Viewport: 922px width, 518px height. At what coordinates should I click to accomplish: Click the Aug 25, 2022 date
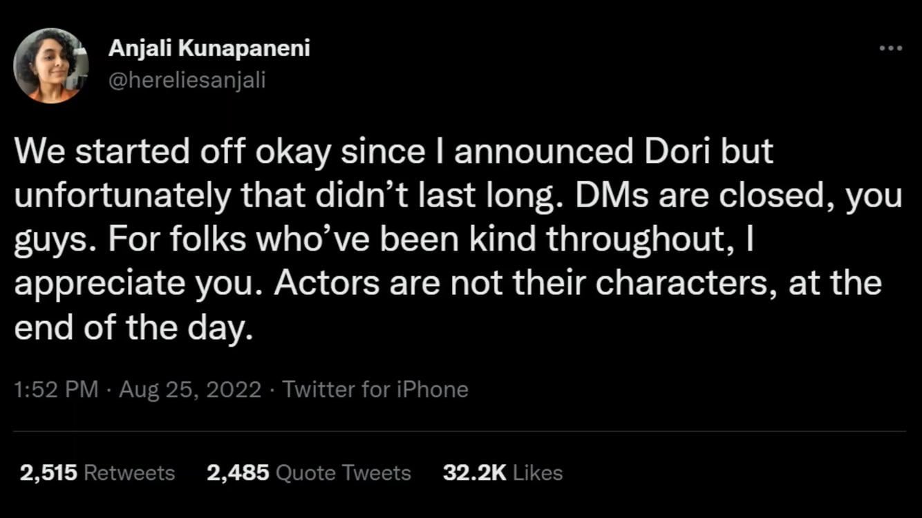tap(190, 390)
